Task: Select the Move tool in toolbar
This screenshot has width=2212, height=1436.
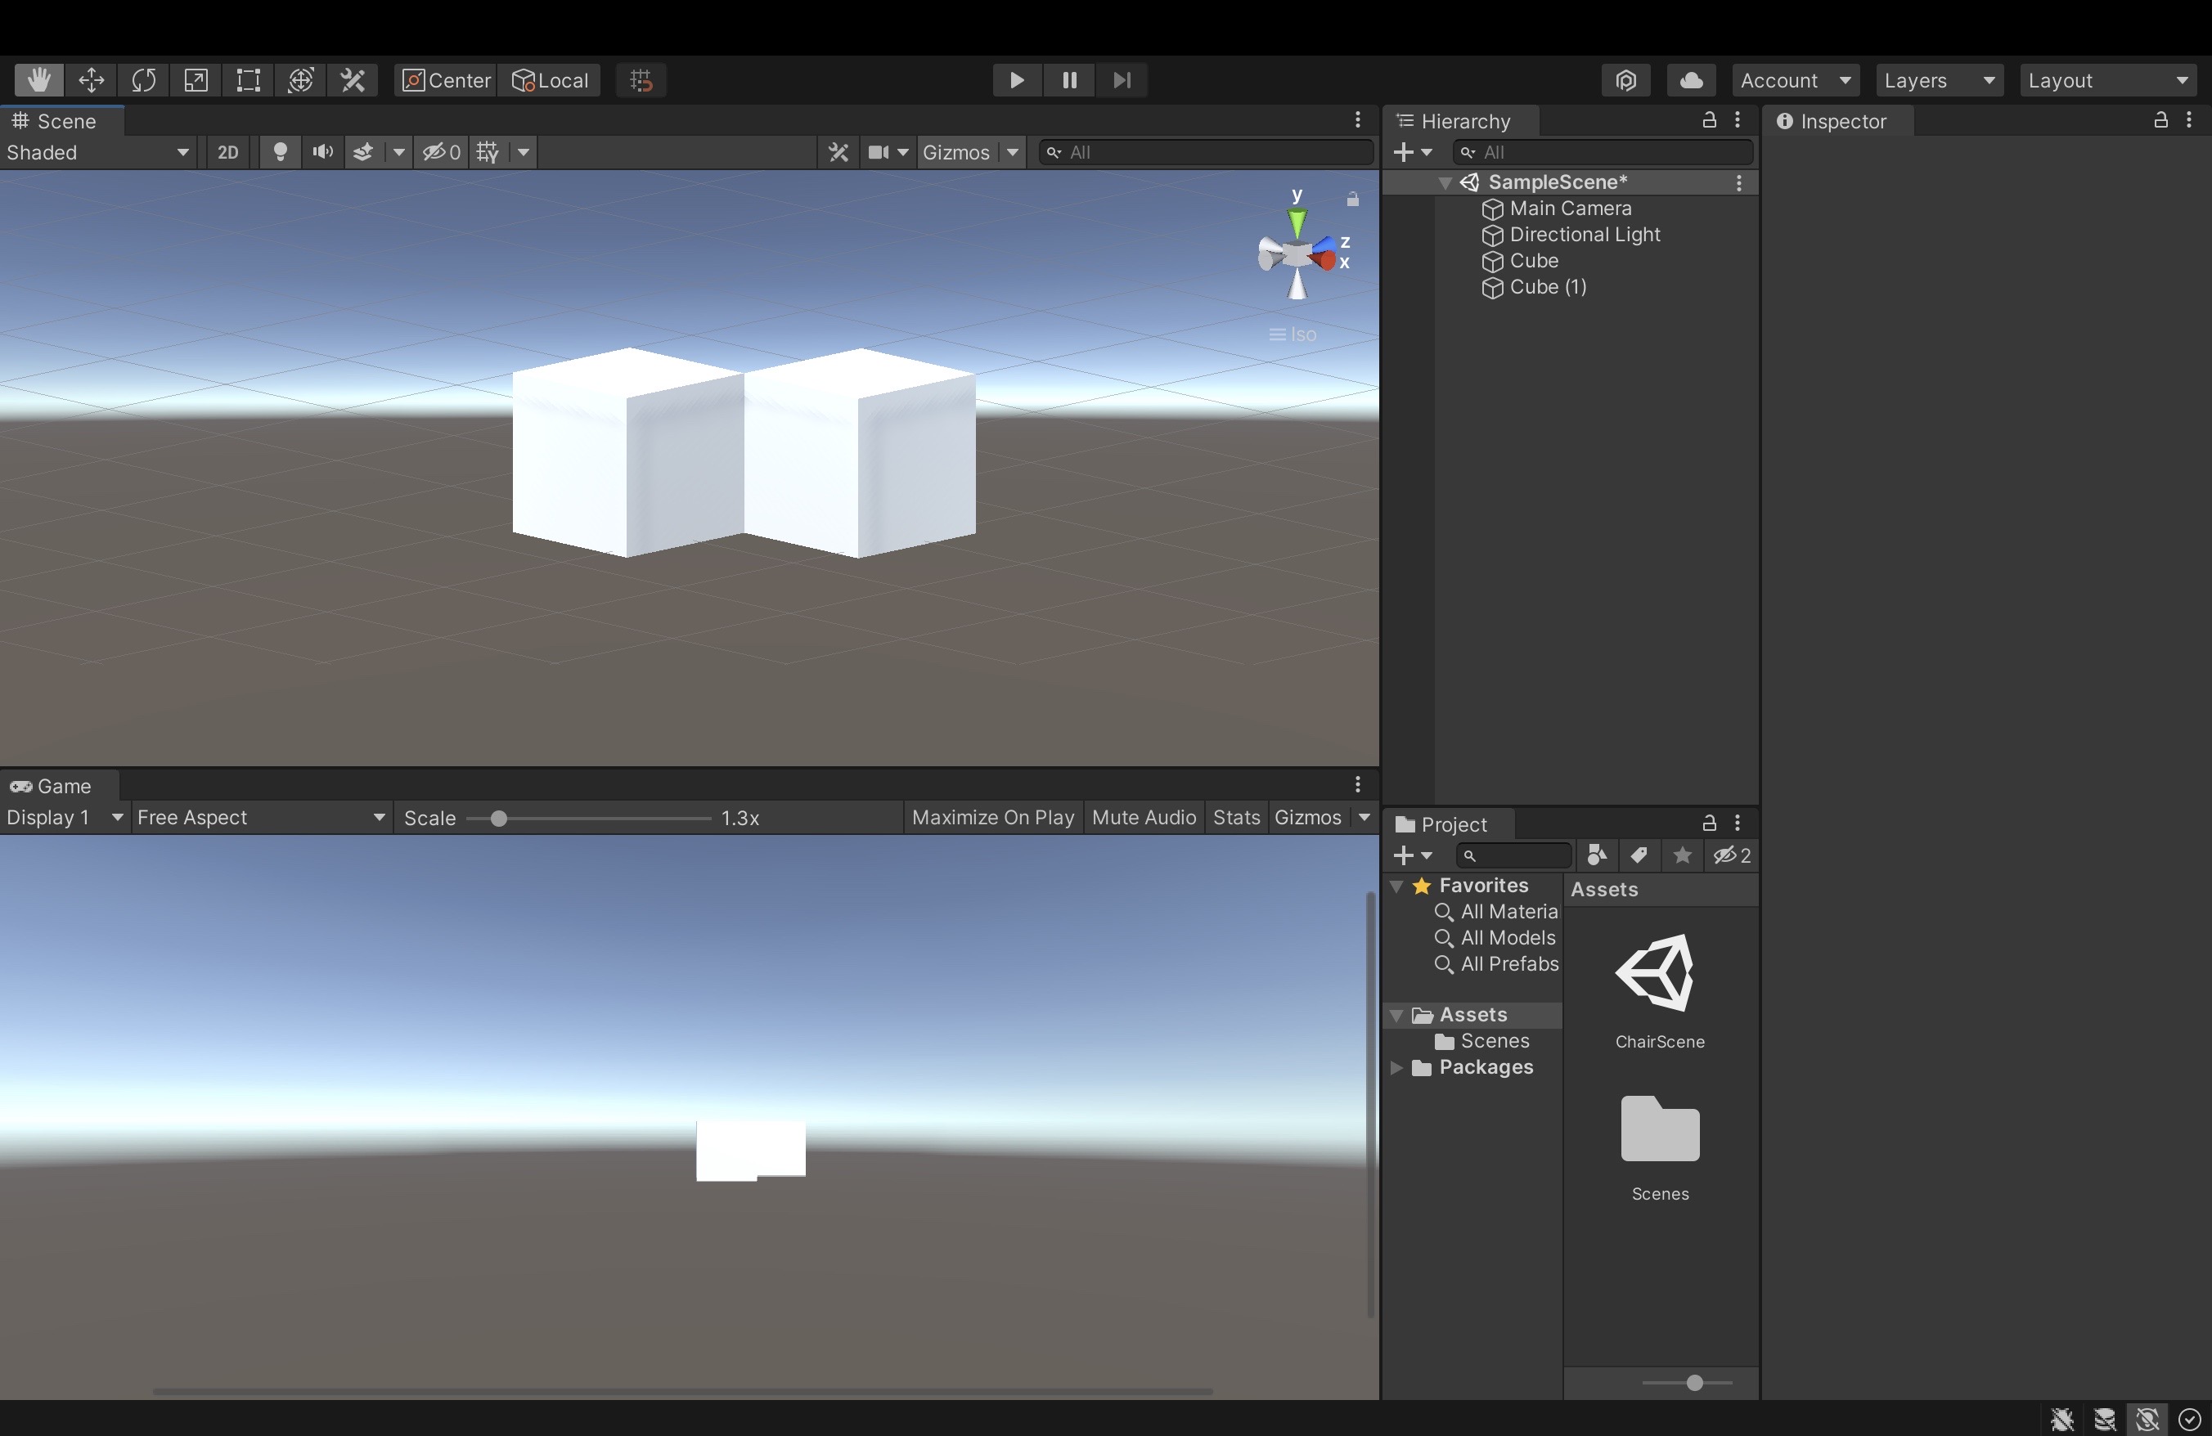Action: (x=91, y=80)
